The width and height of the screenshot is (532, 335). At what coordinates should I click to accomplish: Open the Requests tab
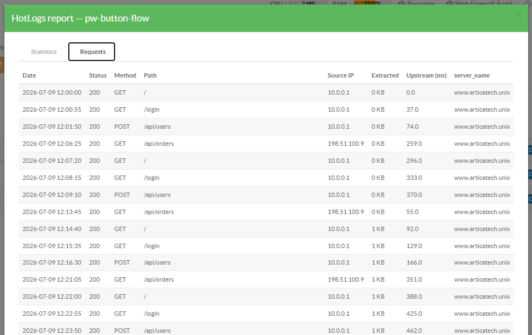[x=91, y=52]
